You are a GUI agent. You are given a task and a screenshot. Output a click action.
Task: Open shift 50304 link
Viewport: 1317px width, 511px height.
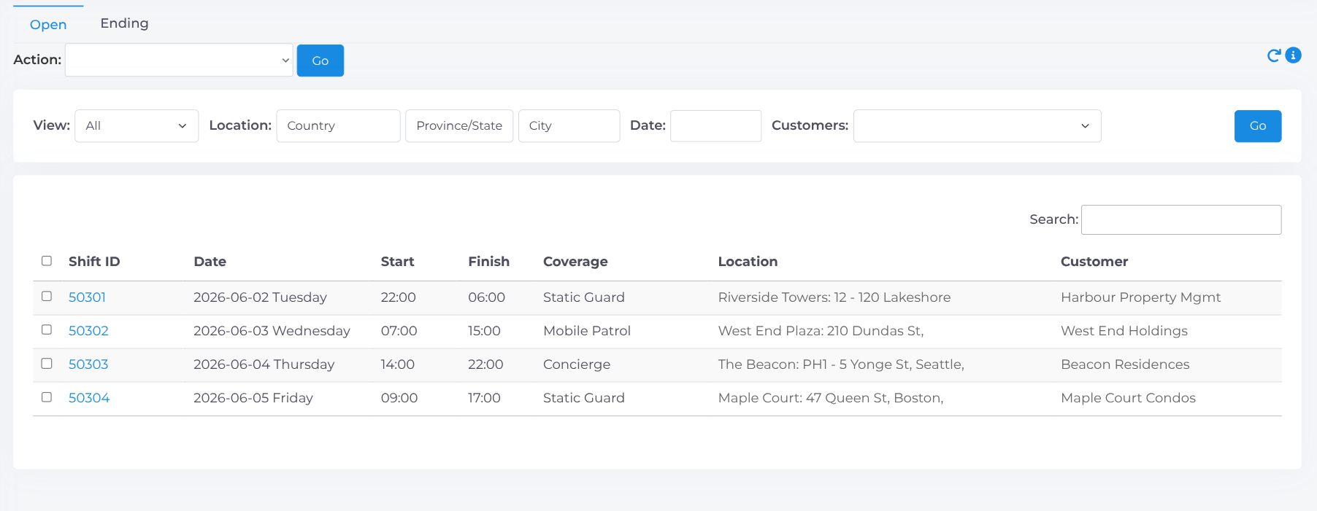tap(89, 398)
